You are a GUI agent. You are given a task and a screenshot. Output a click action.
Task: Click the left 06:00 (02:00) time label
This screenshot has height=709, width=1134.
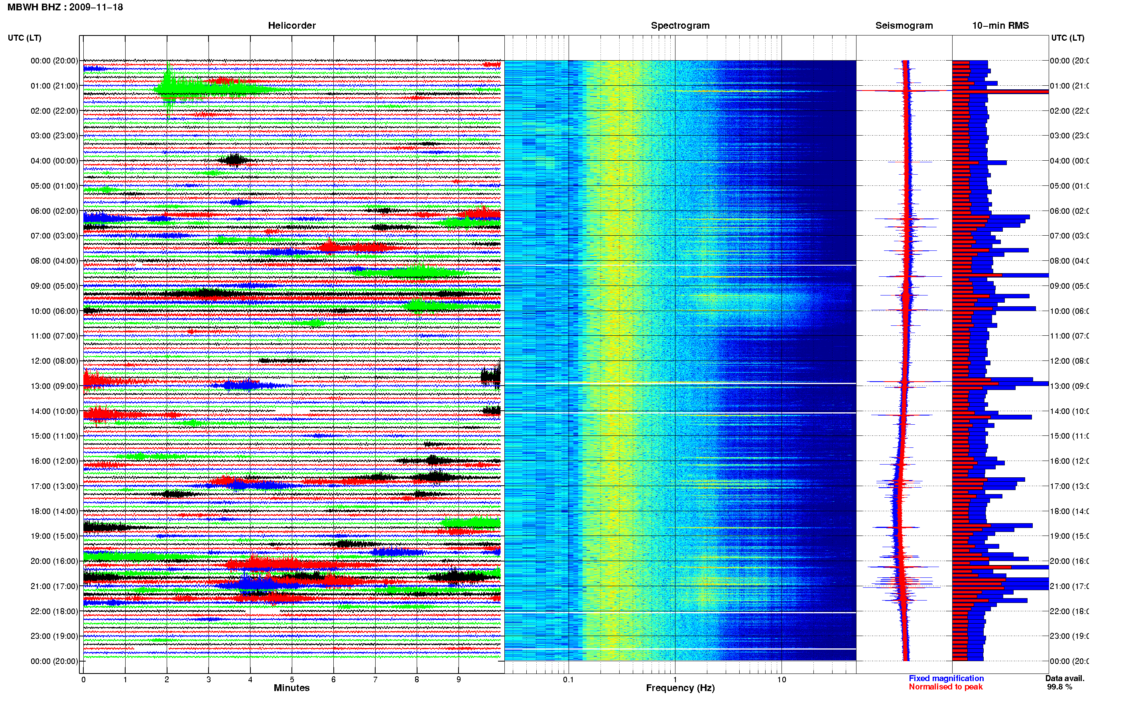coord(54,211)
